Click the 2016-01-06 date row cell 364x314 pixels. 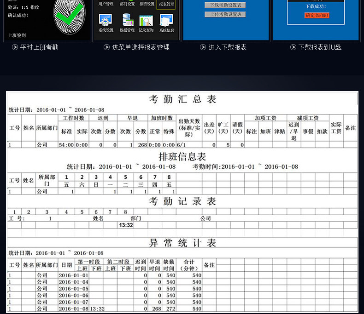(x=73, y=296)
